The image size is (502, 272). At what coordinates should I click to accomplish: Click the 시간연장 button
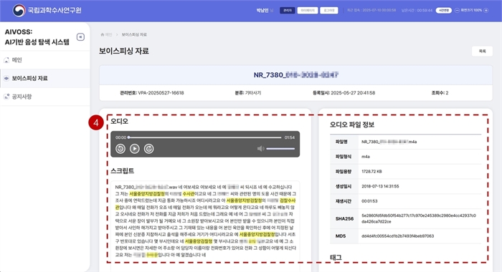point(443,10)
